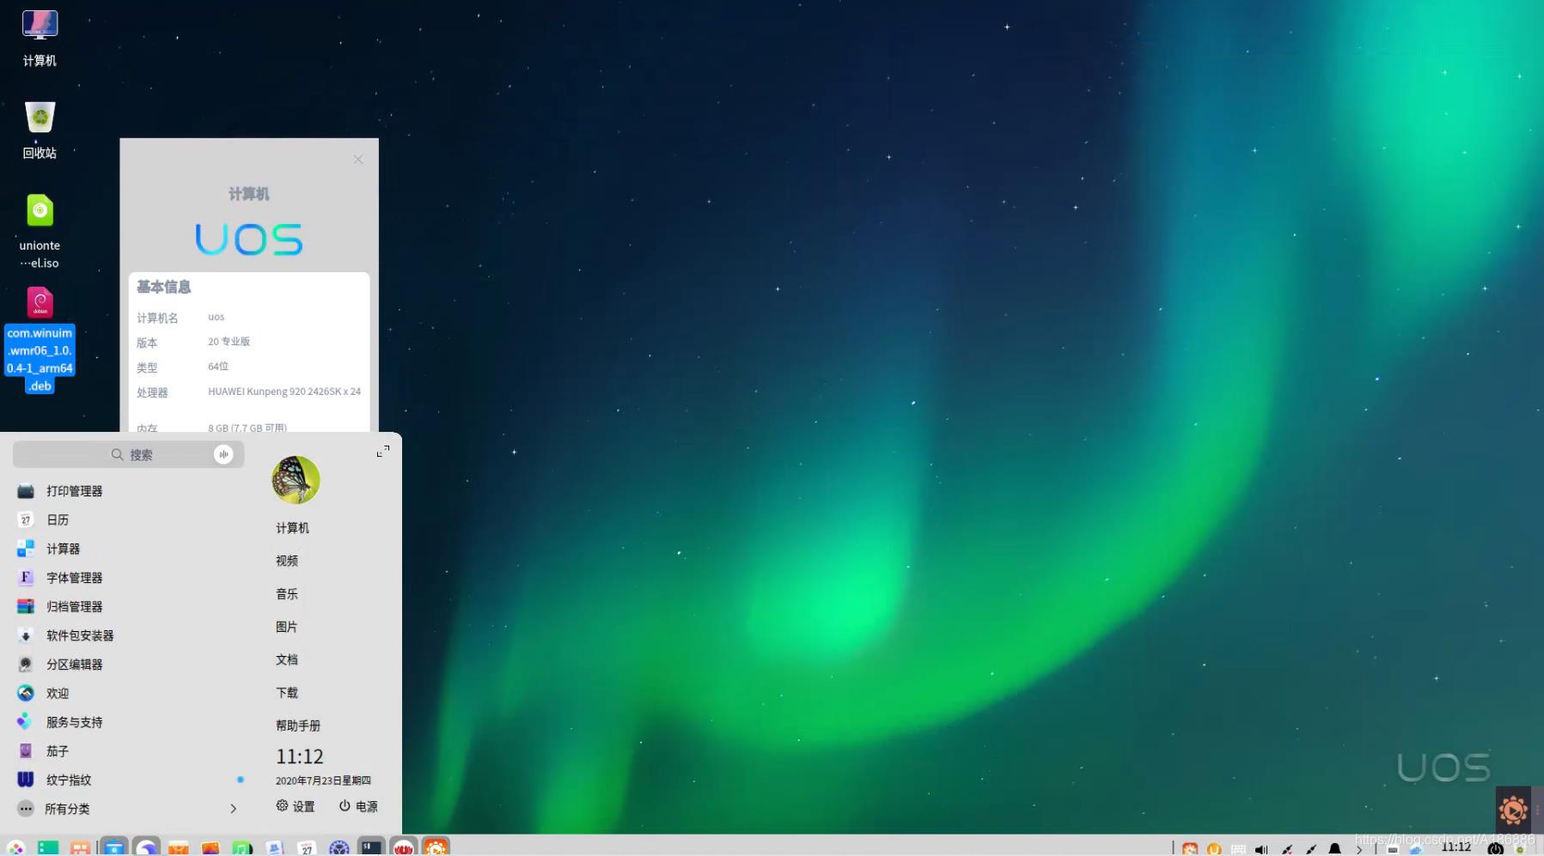Click the search field in launcher menu

coord(129,454)
